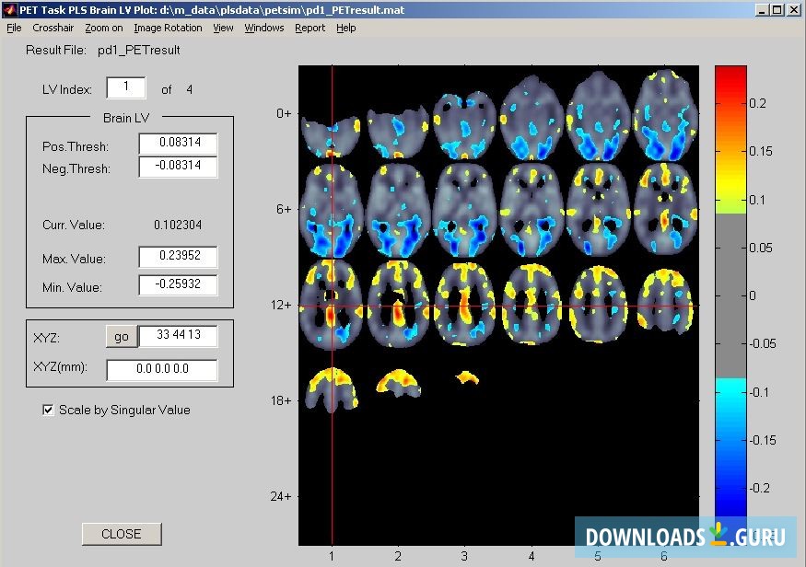Open the View menu
This screenshot has width=806, height=567.
[223, 28]
